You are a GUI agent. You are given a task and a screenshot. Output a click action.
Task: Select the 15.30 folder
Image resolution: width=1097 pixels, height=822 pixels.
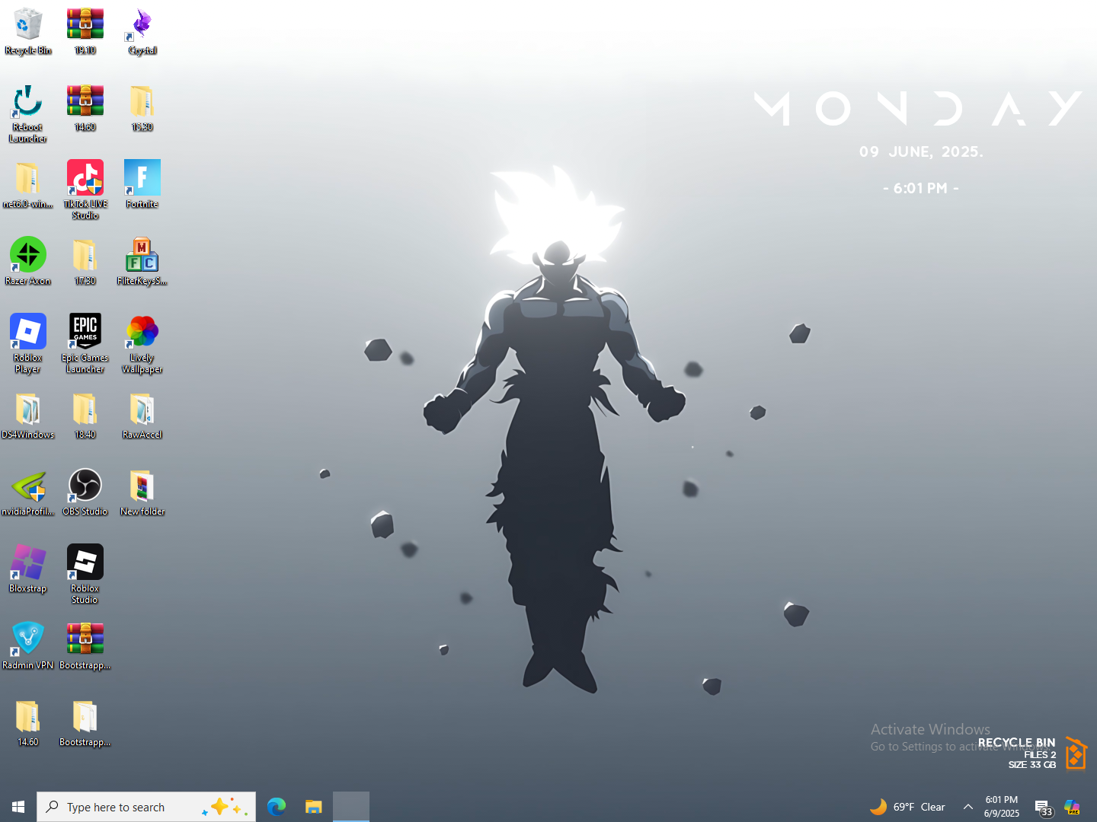[x=142, y=109]
